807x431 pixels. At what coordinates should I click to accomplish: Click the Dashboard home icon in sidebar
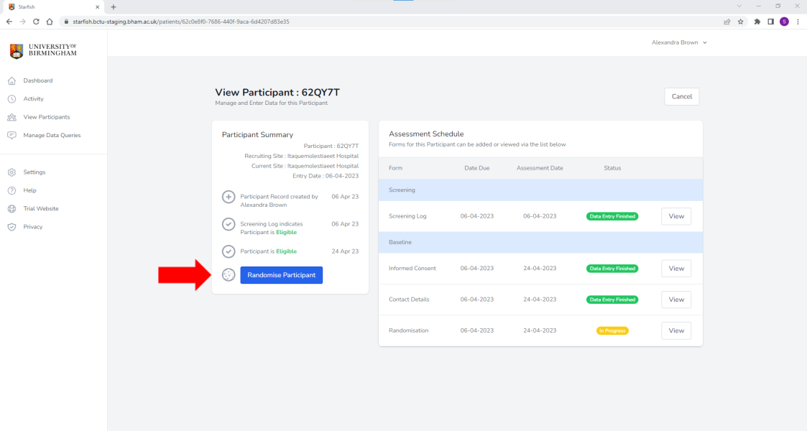coord(11,80)
